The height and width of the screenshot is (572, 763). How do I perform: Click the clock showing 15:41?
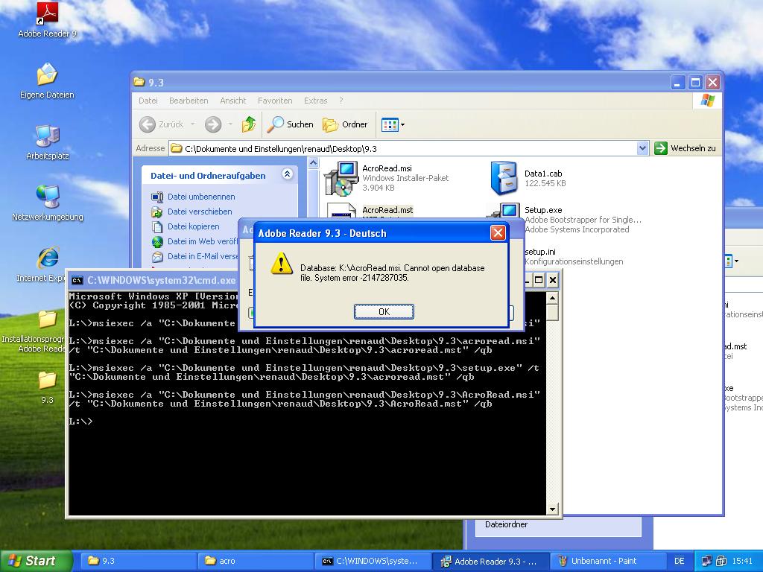pyautogui.click(x=742, y=561)
